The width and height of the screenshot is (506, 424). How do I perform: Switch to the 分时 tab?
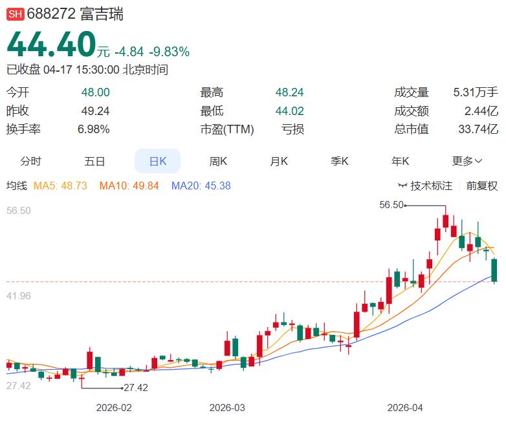pyautogui.click(x=30, y=160)
